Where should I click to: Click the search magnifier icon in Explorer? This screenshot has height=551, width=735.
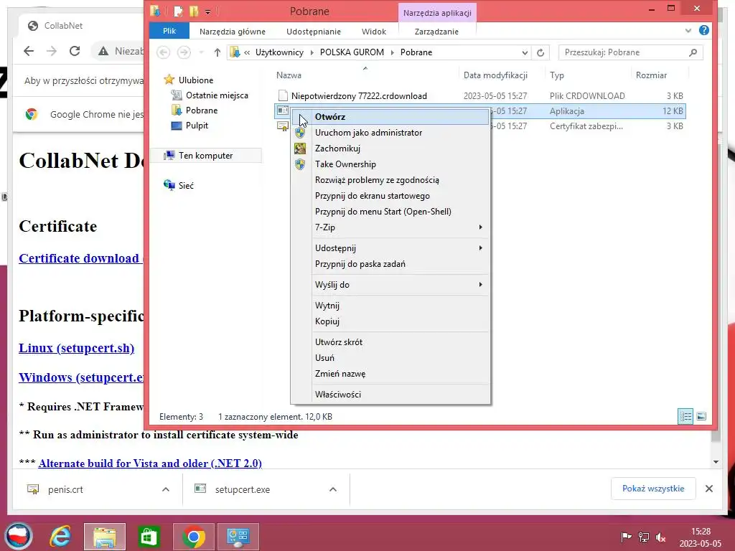[693, 52]
